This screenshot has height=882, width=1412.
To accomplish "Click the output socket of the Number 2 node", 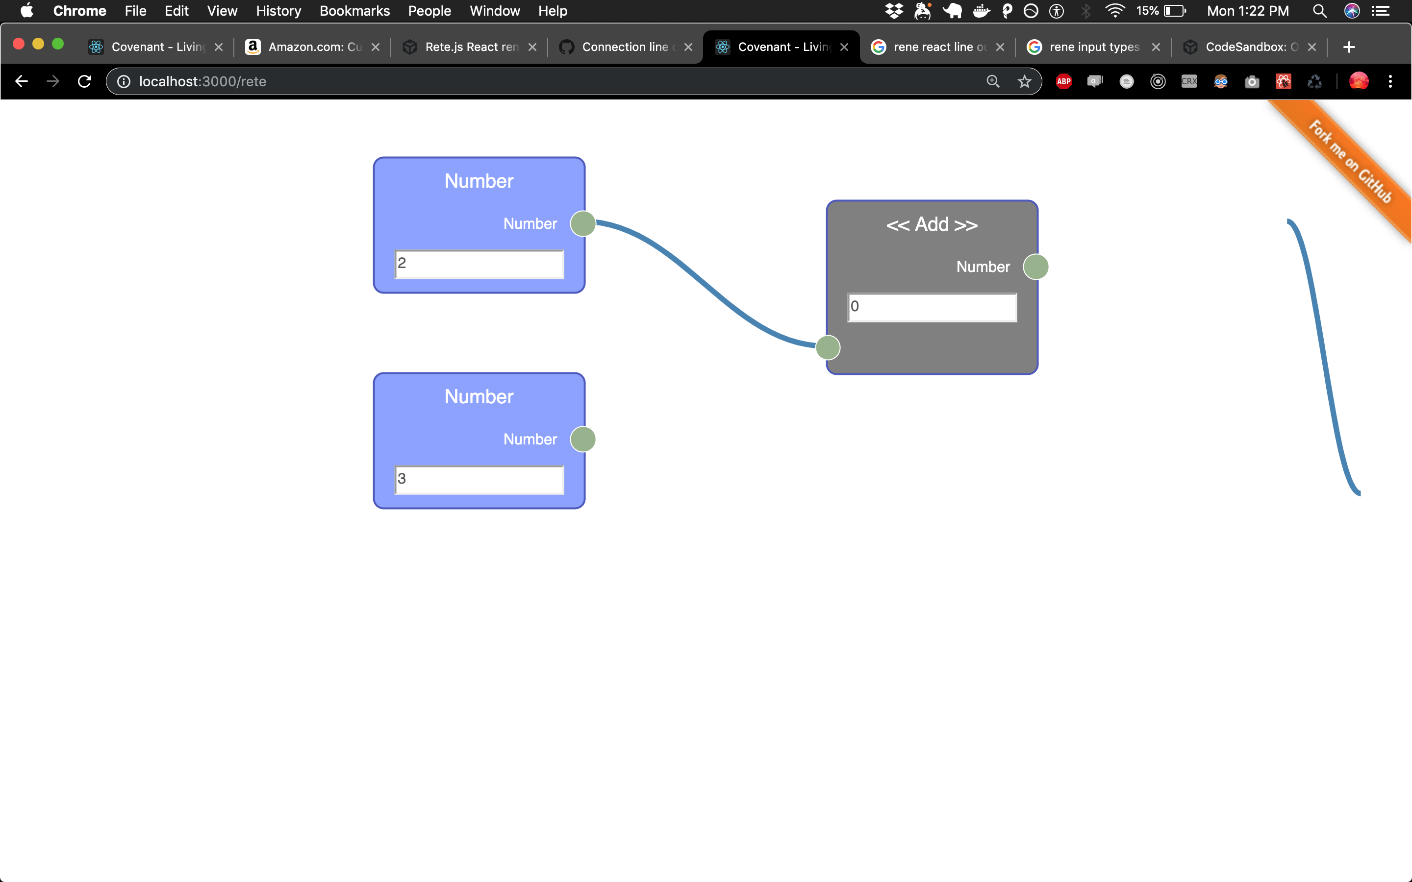I will tap(582, 223).
